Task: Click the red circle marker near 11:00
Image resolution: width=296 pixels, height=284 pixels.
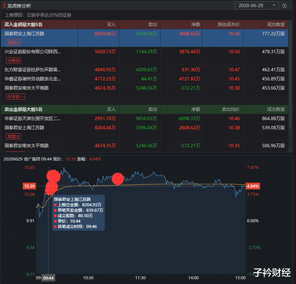Action: (x=118, y=179)
